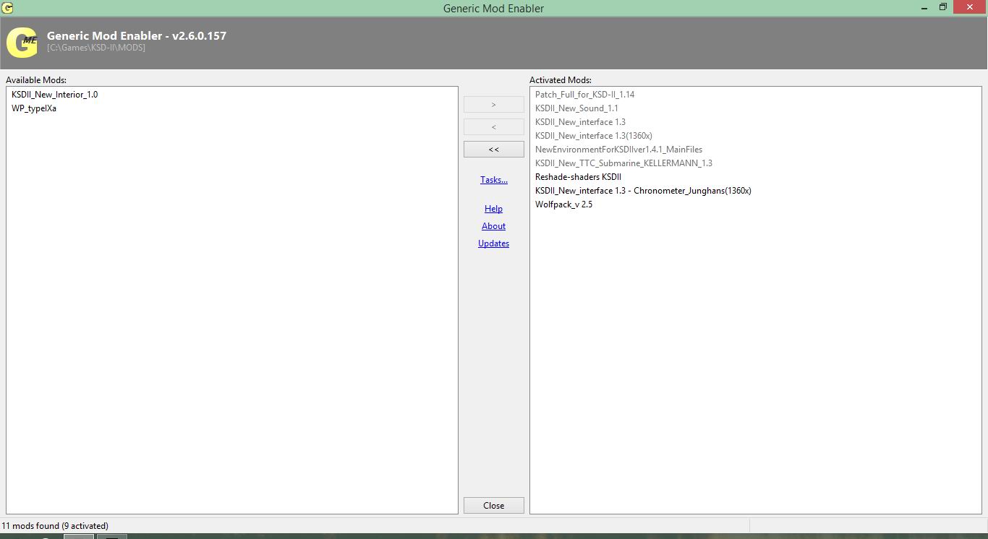Click KSDII_New_Sound_1.1 entry
Viewport: 988px width, 539px height.
click(576, 108)
